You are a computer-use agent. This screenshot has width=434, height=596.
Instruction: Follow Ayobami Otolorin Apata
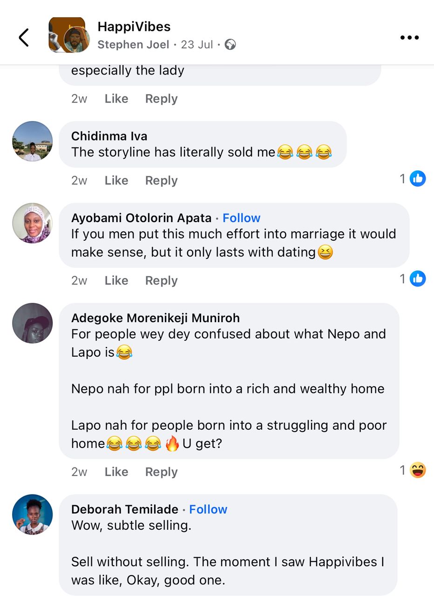click(241, 218)
